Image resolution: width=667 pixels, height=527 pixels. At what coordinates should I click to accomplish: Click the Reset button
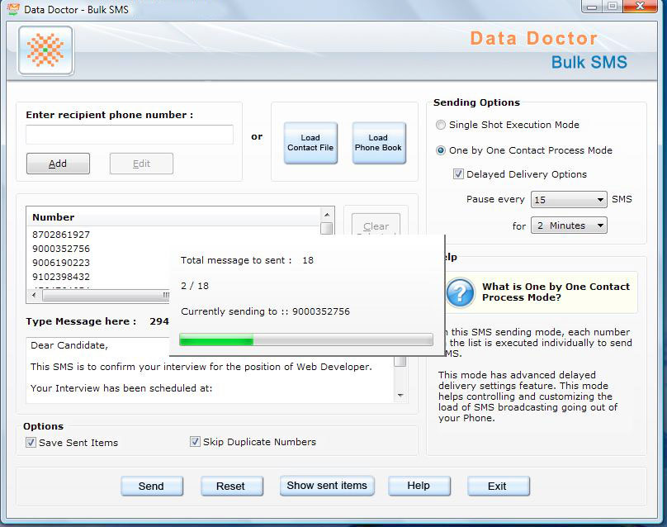tap(231, 486)
